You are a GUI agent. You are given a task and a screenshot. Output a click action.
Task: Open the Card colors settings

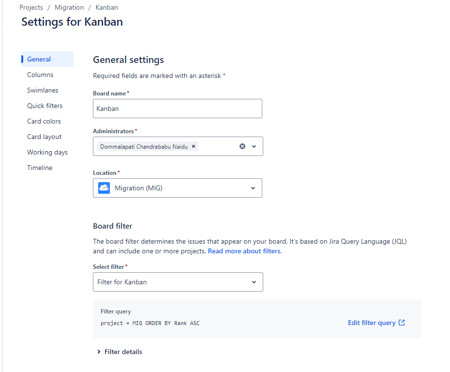44,121
